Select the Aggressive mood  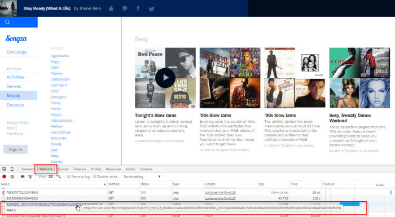coord(60,56)
